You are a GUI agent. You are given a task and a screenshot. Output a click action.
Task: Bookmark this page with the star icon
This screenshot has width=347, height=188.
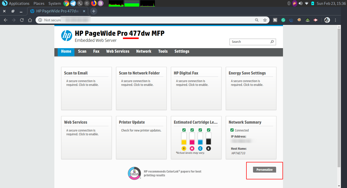click(x=265, y=20)
